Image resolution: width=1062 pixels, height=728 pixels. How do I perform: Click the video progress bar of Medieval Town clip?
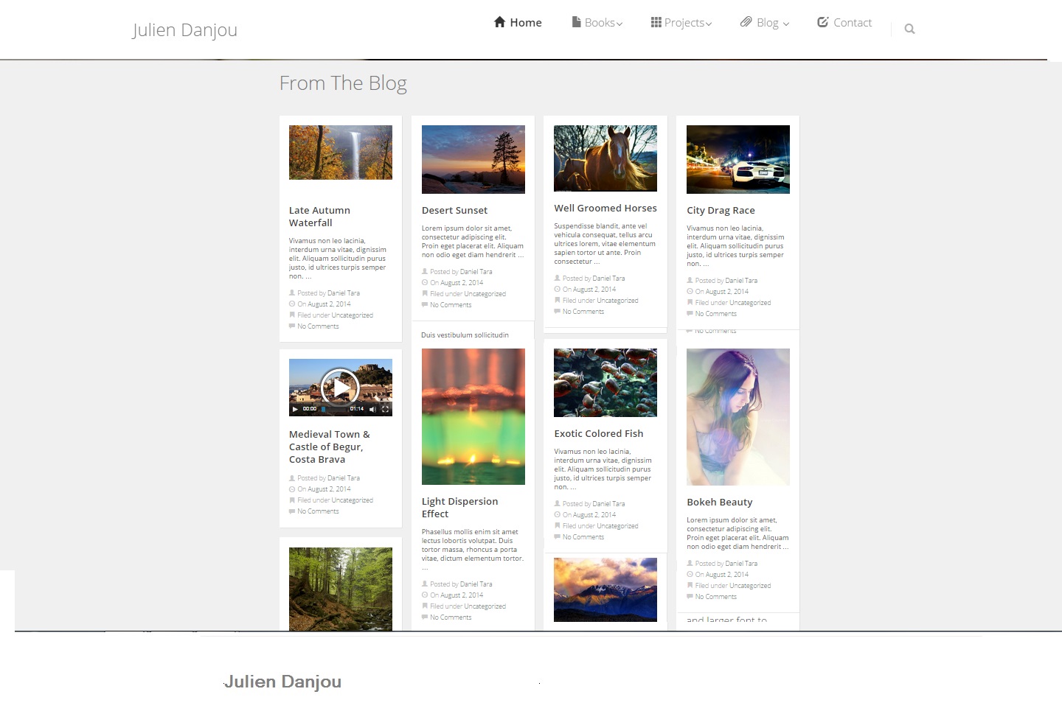tap(336, 409)
